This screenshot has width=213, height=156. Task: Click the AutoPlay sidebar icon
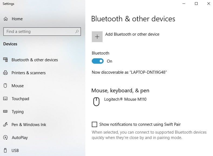tap(5, 138)
